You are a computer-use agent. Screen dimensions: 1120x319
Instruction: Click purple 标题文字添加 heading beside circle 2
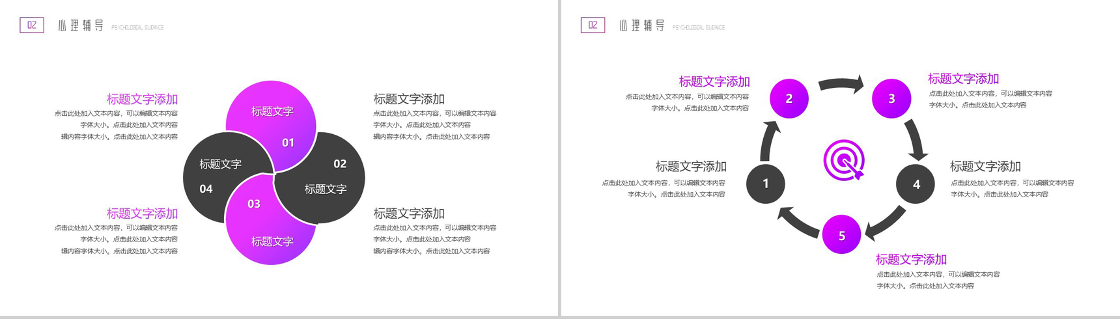tap(714, 82)
